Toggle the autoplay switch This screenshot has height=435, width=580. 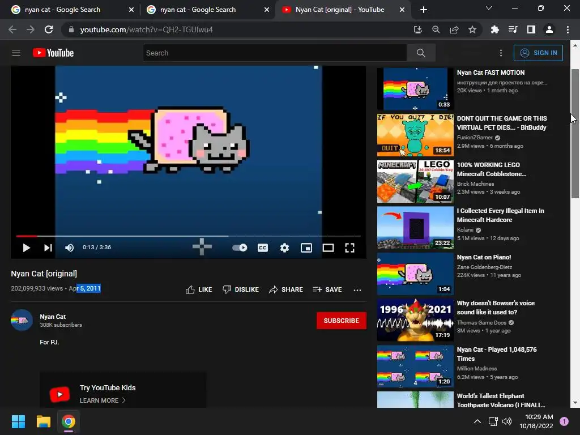[x=240, y=248]
